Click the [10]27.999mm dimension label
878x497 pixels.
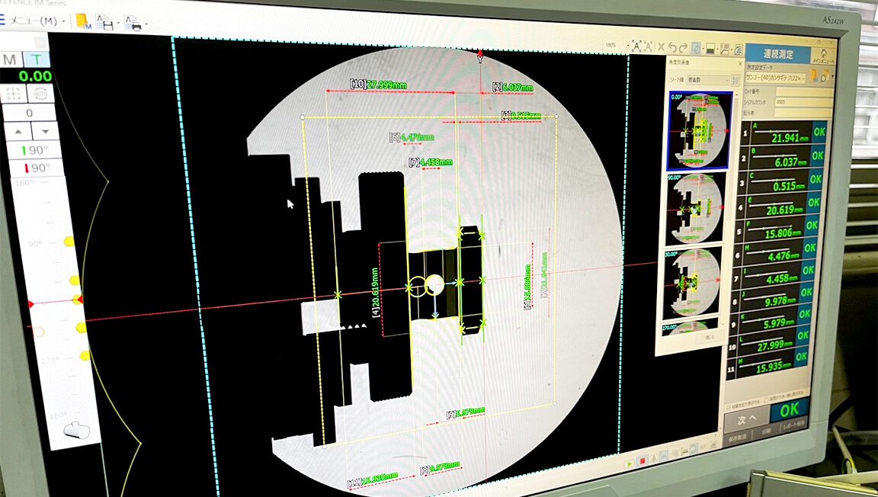coord(379,85)
